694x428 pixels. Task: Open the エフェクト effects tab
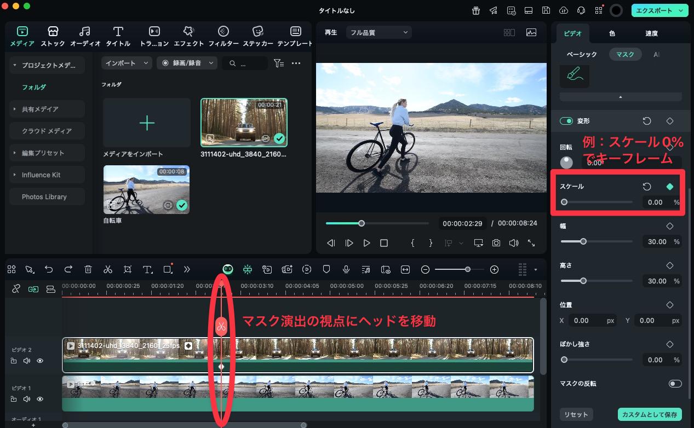point(188,36)
